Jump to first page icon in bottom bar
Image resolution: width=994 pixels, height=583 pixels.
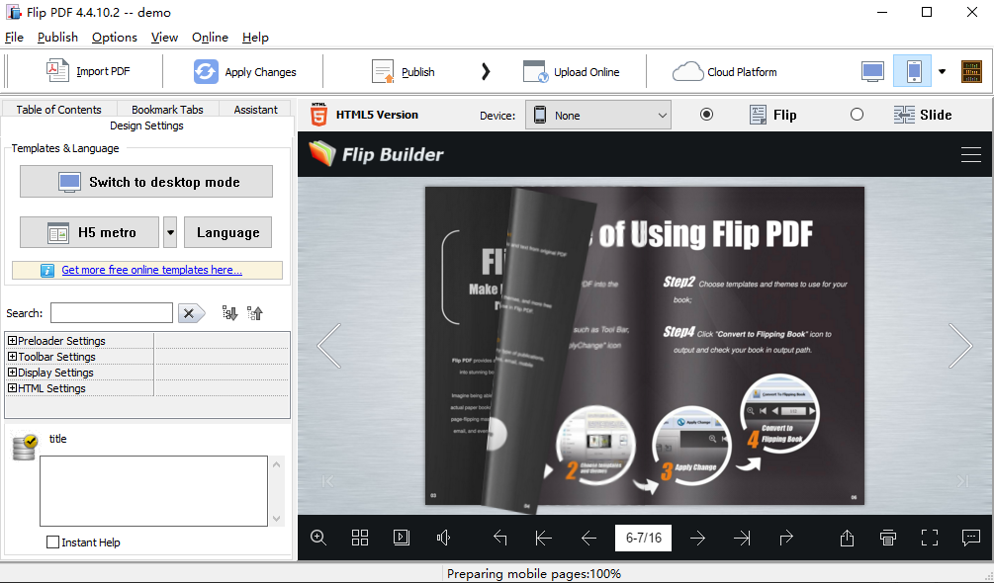click(543, 539)
